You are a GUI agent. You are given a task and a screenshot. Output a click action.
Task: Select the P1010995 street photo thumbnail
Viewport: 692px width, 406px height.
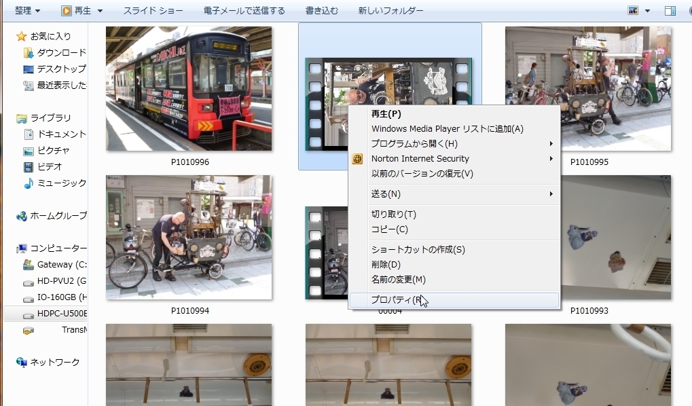(x=588, y=89)
